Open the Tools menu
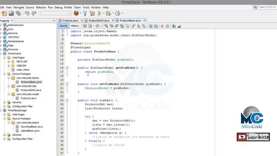 point(86,7)
